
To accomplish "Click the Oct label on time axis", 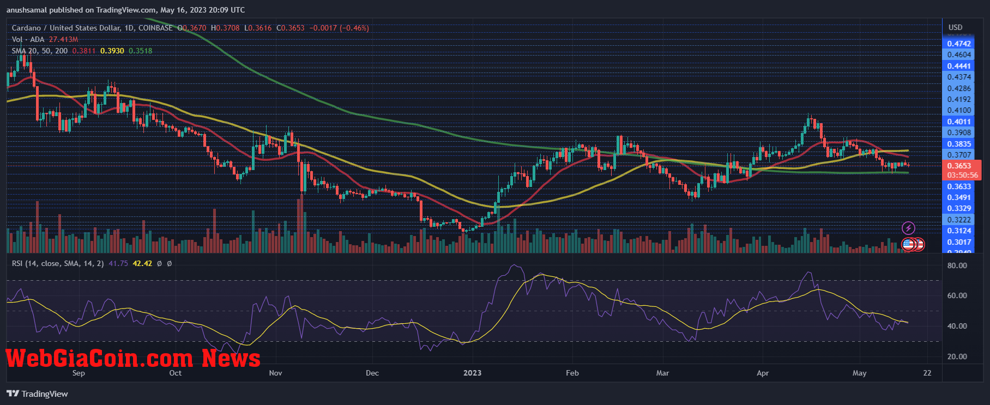I will point(176,373).
